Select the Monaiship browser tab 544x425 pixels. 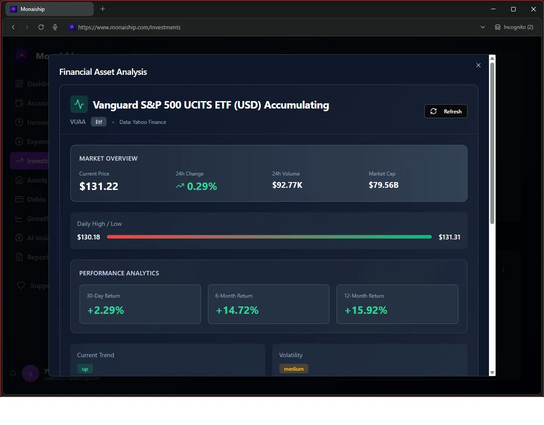pos(50,9)
